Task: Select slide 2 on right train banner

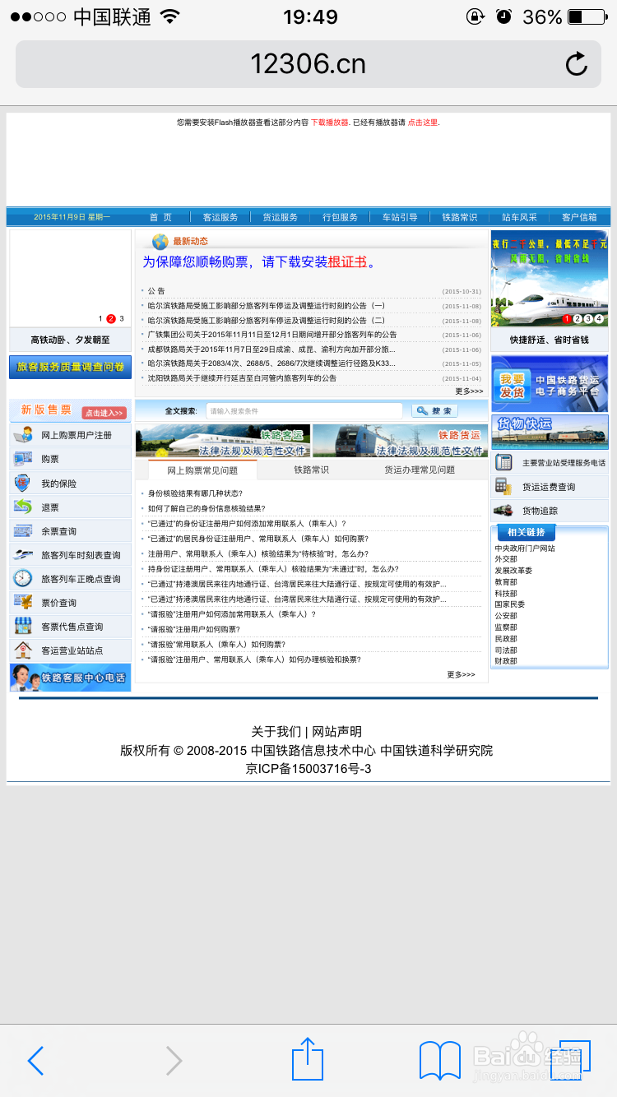Action: coord(578,318)
